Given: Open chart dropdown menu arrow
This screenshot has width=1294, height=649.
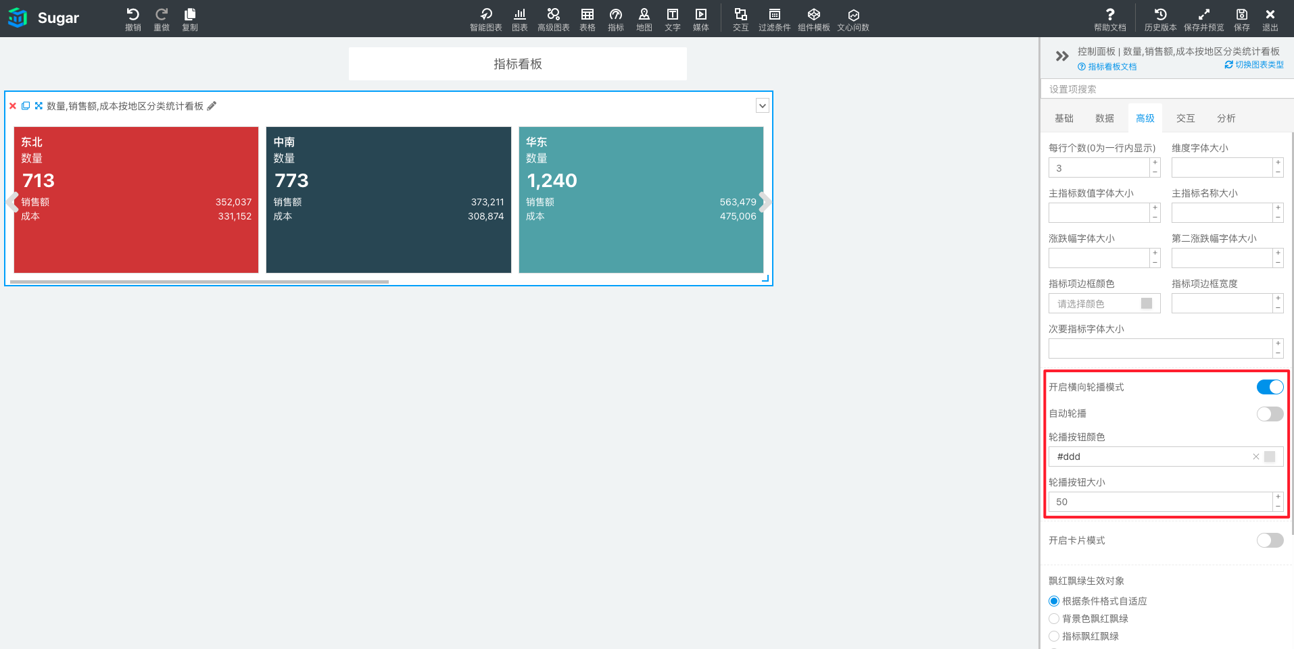Looking at the screenshot, I should (x=763, y=106).
